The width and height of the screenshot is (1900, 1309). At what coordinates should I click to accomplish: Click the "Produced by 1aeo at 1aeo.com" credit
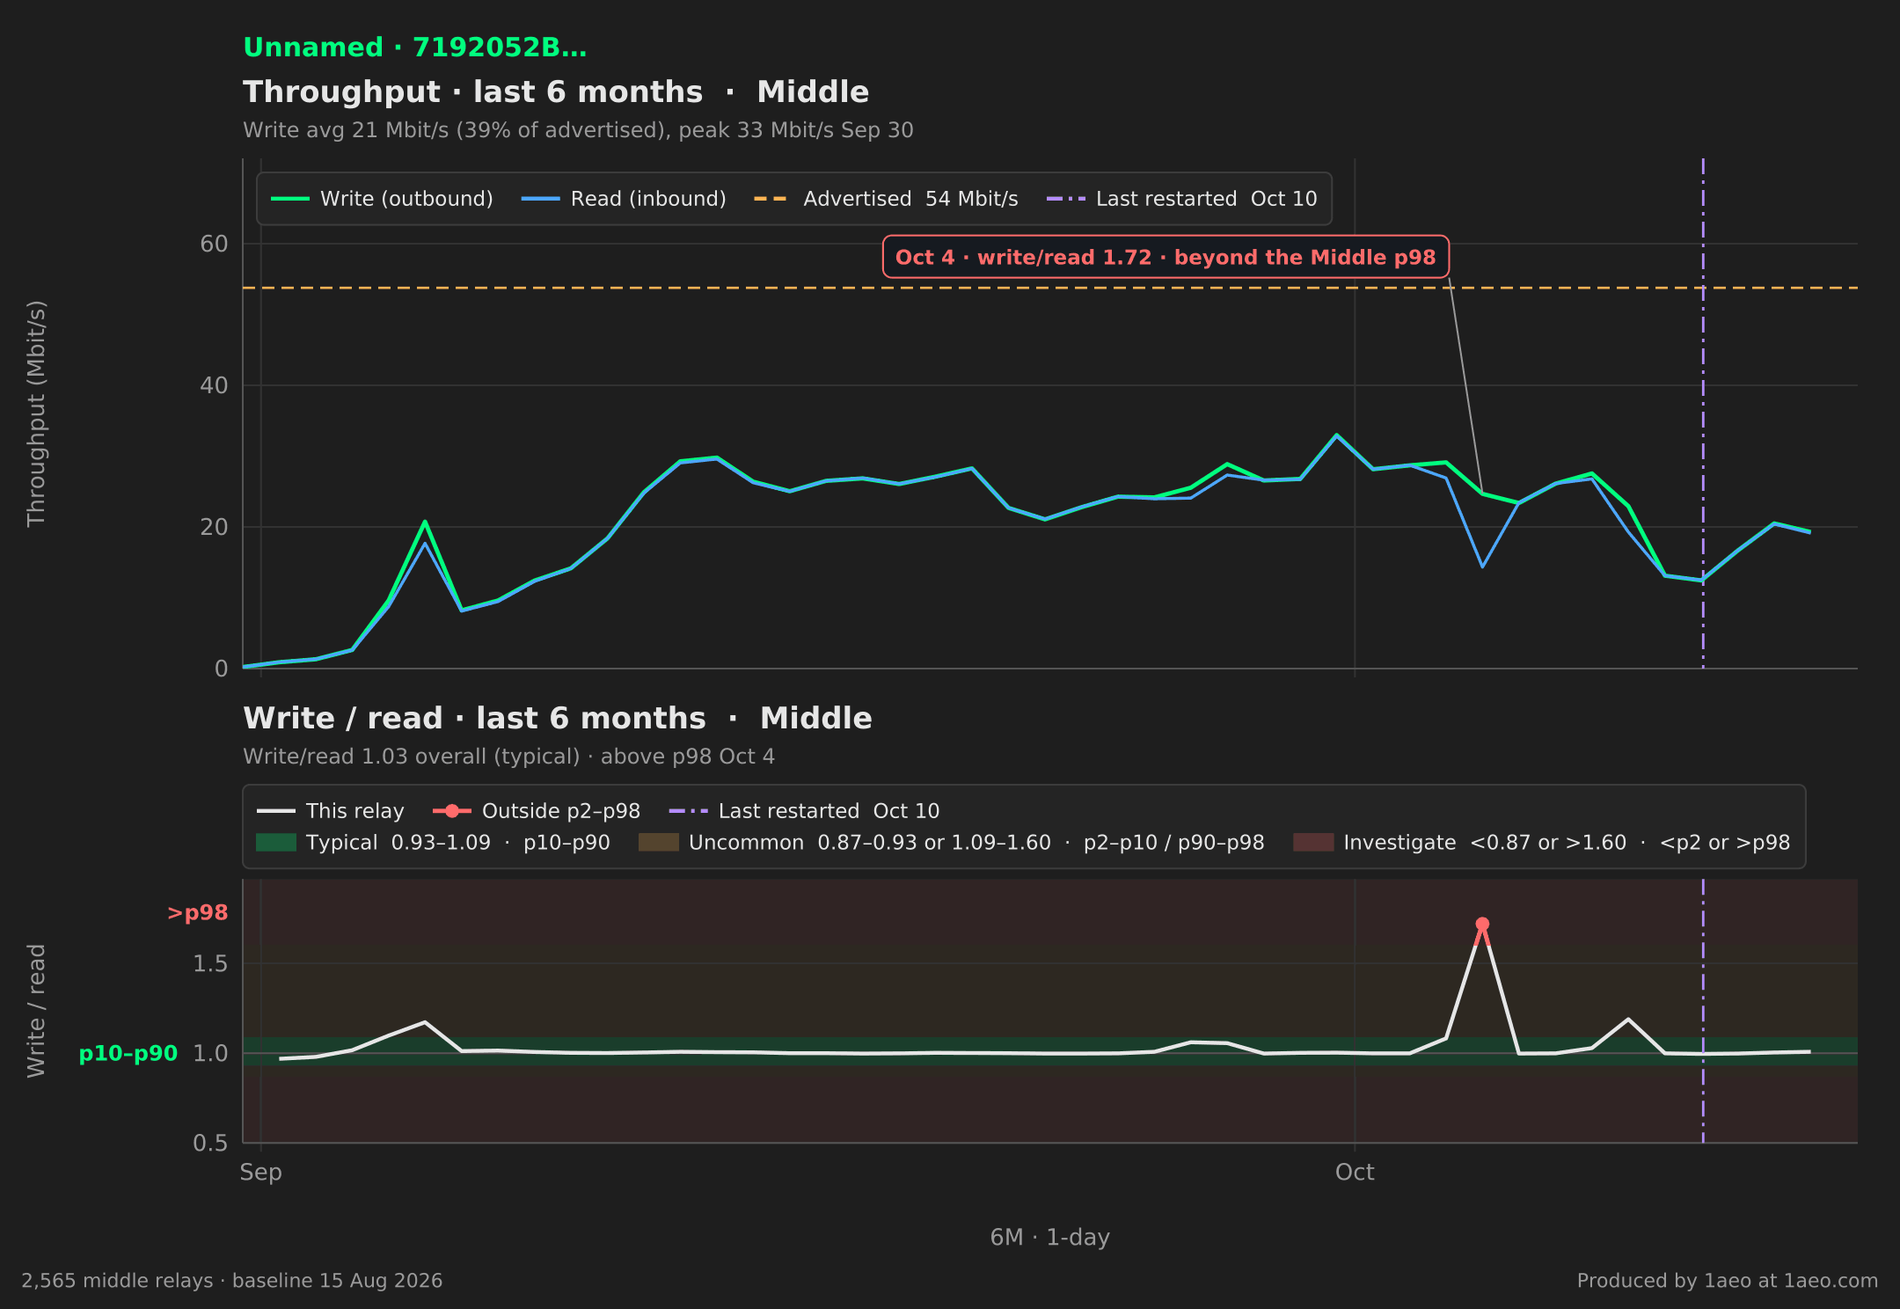click(1728, 1281)
